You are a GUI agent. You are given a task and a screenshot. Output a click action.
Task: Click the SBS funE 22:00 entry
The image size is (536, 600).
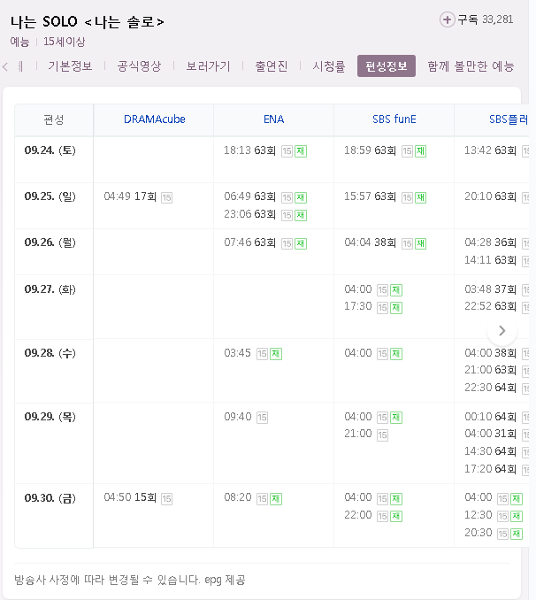pos(358,515)
